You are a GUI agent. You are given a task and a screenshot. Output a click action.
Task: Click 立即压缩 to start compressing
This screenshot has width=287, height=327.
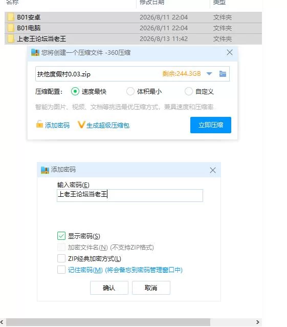point(211,125)
